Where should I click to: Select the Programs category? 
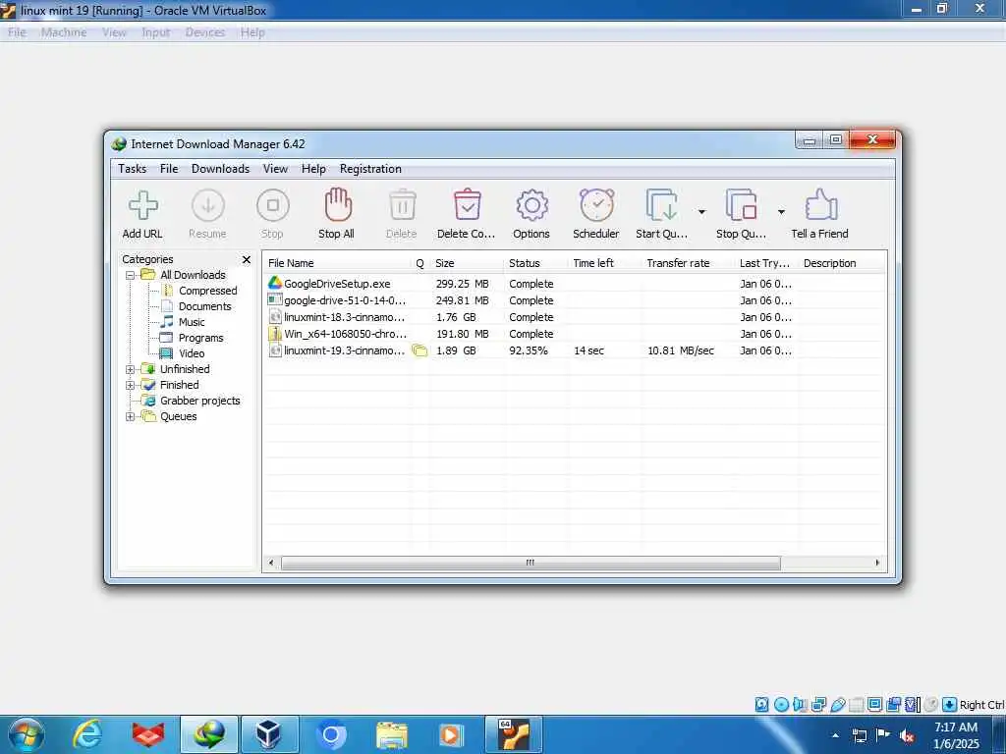[x=200, y=338]
